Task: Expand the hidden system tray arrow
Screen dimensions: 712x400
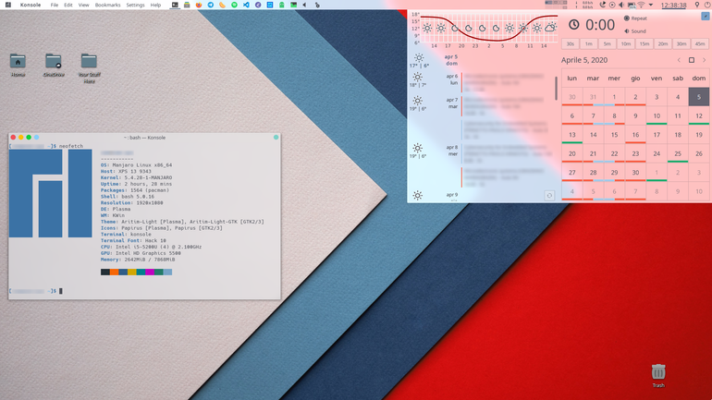Action: pyautogui.click(x=651, y=5)
